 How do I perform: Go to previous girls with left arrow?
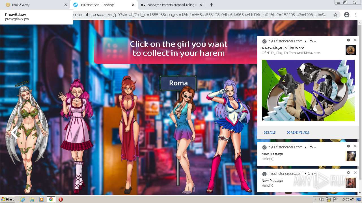coord(14,132)
